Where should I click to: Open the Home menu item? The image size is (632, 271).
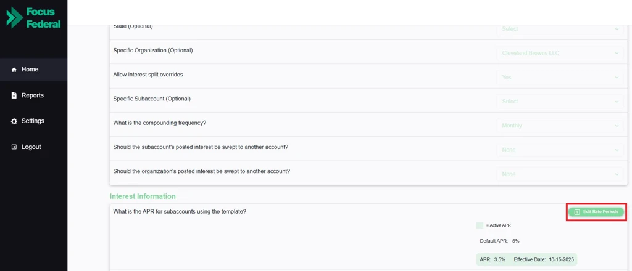click(30, 70)
